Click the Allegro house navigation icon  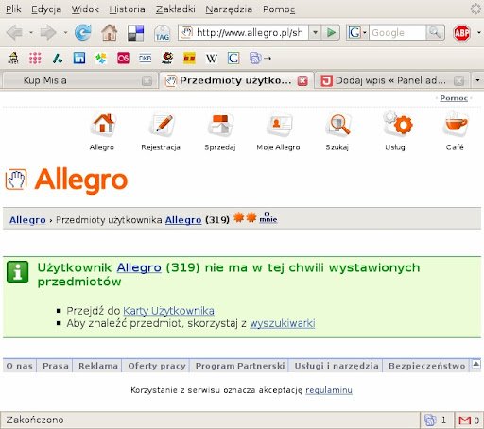103,125
